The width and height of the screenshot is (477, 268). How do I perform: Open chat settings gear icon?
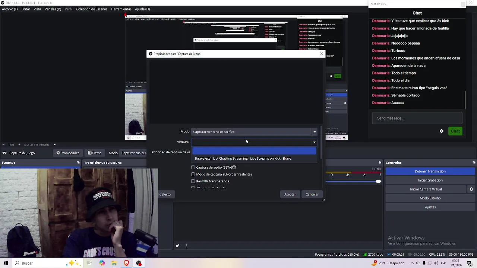441,131
